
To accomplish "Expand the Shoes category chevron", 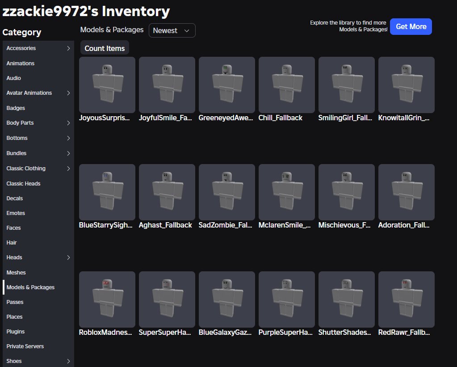I will click(68, 361).
